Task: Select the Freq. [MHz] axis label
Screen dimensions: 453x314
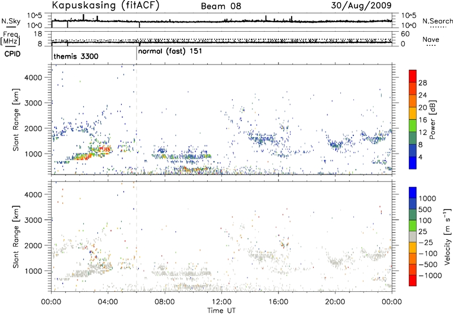Action: click(10, 38)
